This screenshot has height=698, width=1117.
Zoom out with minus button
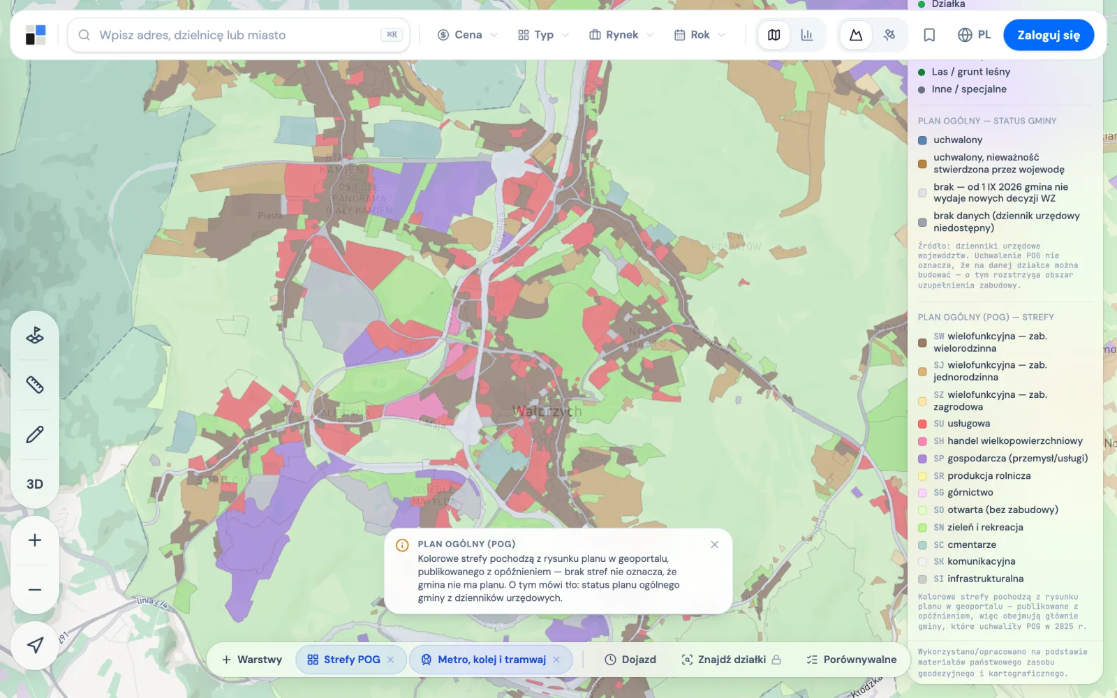point(35,590)
